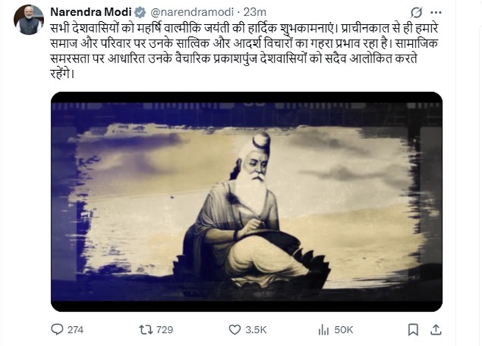This screenshot has width=482, height=346.
Task: Open Narendra Modi's profile picture
Action: tap(29, 19)
